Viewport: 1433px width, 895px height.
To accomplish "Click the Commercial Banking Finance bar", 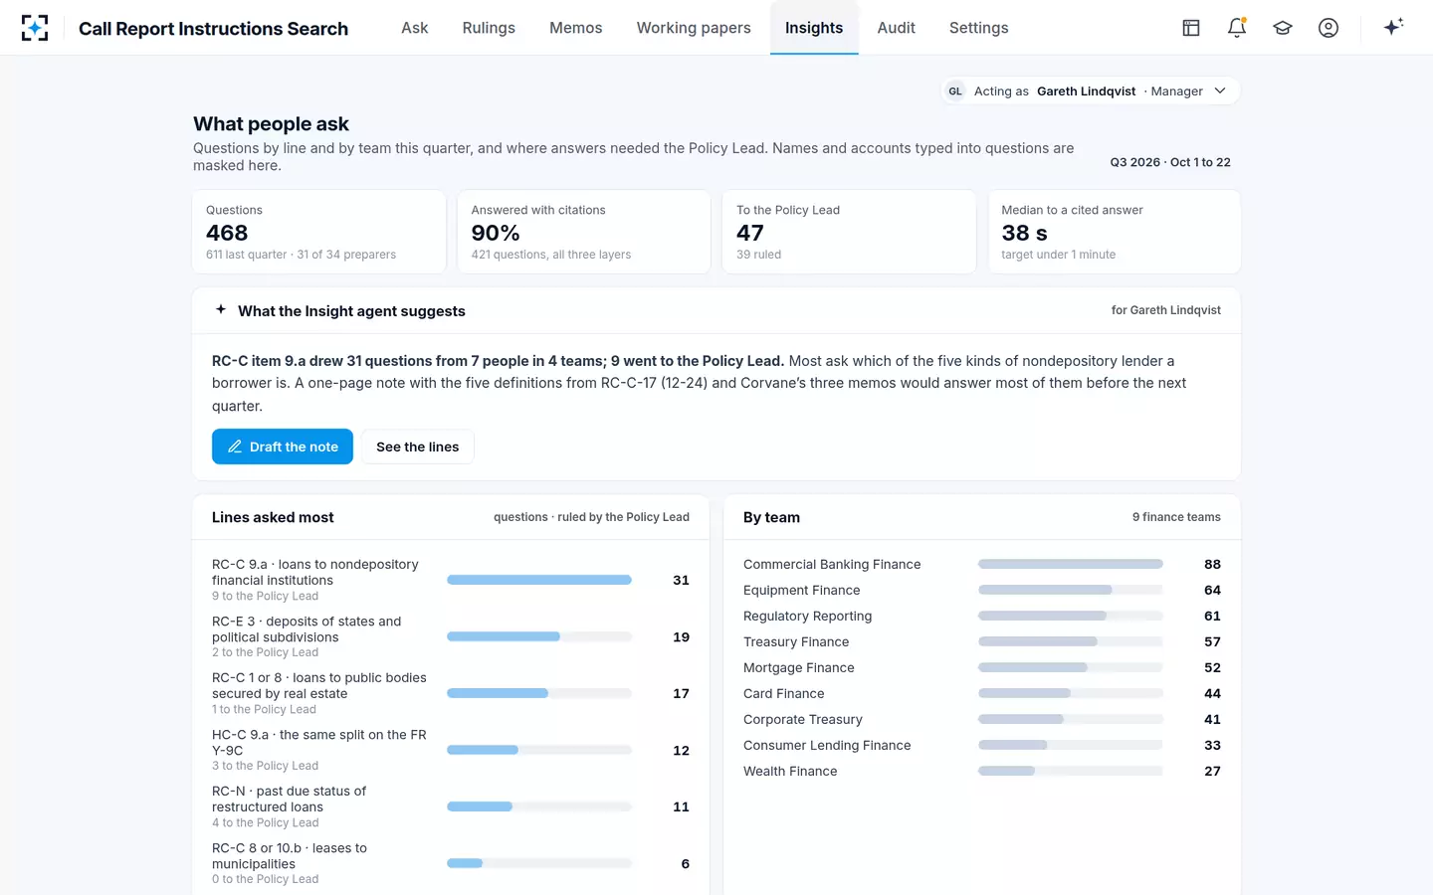I will coord(1071,564).
